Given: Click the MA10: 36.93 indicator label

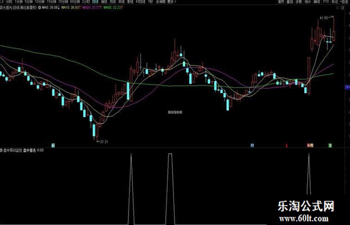Looking at the screenshot, I should pos(71,8).
